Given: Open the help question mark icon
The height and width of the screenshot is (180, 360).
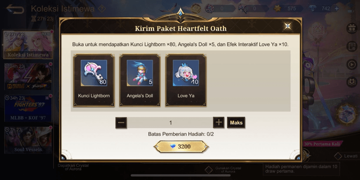Looking at the screenshot, I should coord(102,9).
